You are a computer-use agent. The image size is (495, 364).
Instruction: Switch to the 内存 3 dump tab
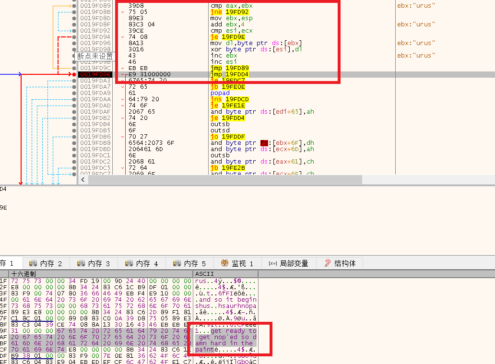(94, 263)
